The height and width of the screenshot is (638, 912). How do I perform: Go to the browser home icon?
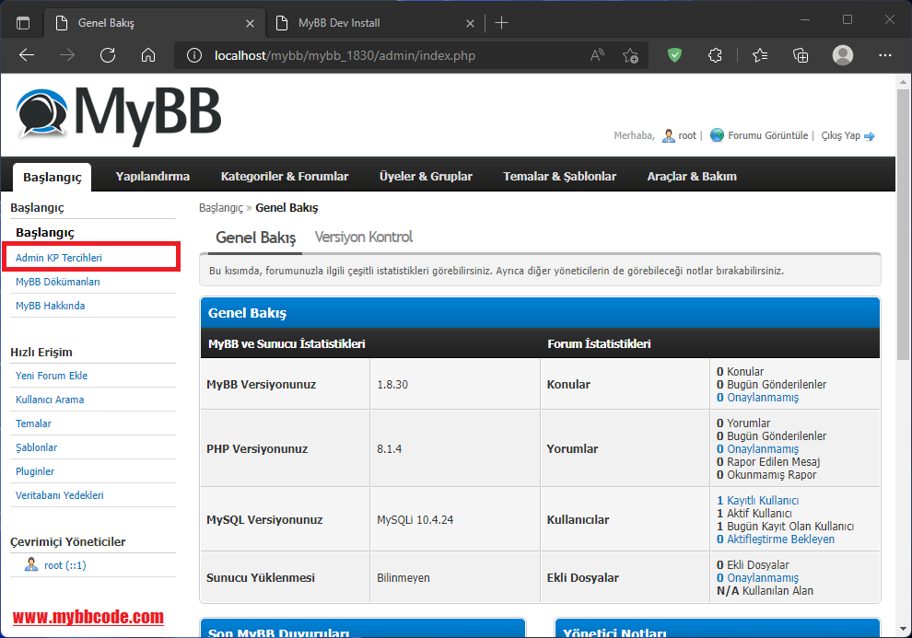point(148,55)
